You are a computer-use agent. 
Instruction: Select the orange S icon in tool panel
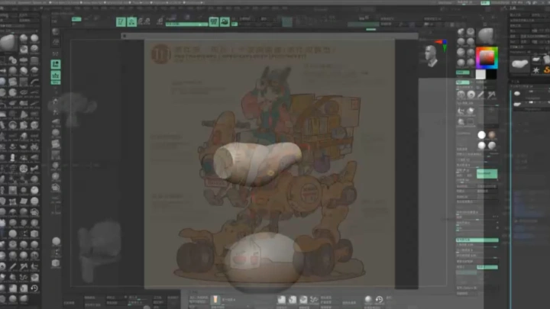coord(547,70)
